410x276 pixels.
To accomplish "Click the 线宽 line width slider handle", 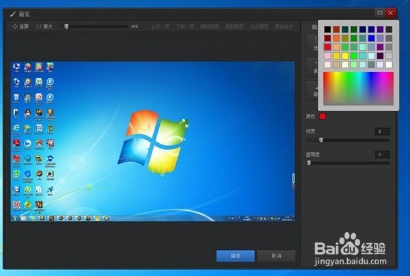I will point(321,140).
